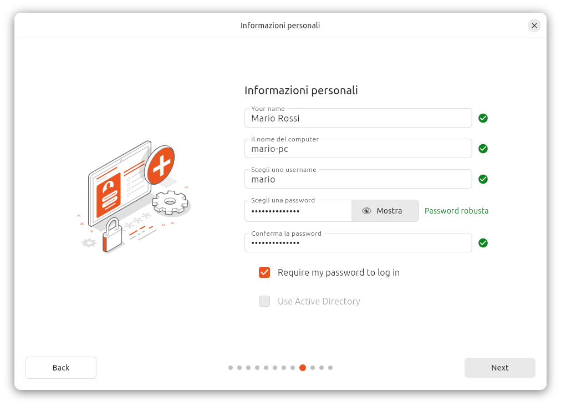Click the first page indicator dot
Screen dimensions: 561x406
(231, 368)
